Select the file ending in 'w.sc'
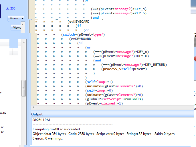Viewport: 196px width, 147px height. (x=3, y=113)
